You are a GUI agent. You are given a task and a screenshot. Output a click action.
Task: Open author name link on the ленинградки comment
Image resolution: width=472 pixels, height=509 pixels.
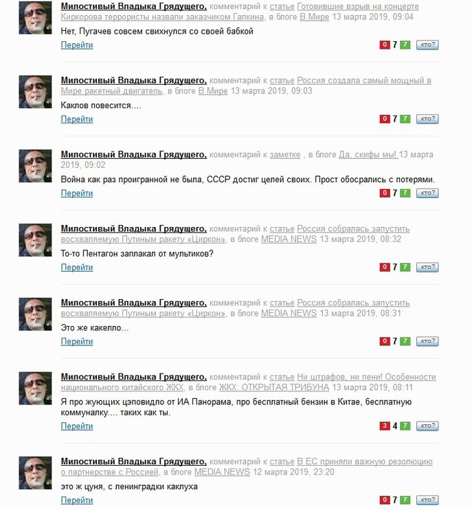coord(133,462)
